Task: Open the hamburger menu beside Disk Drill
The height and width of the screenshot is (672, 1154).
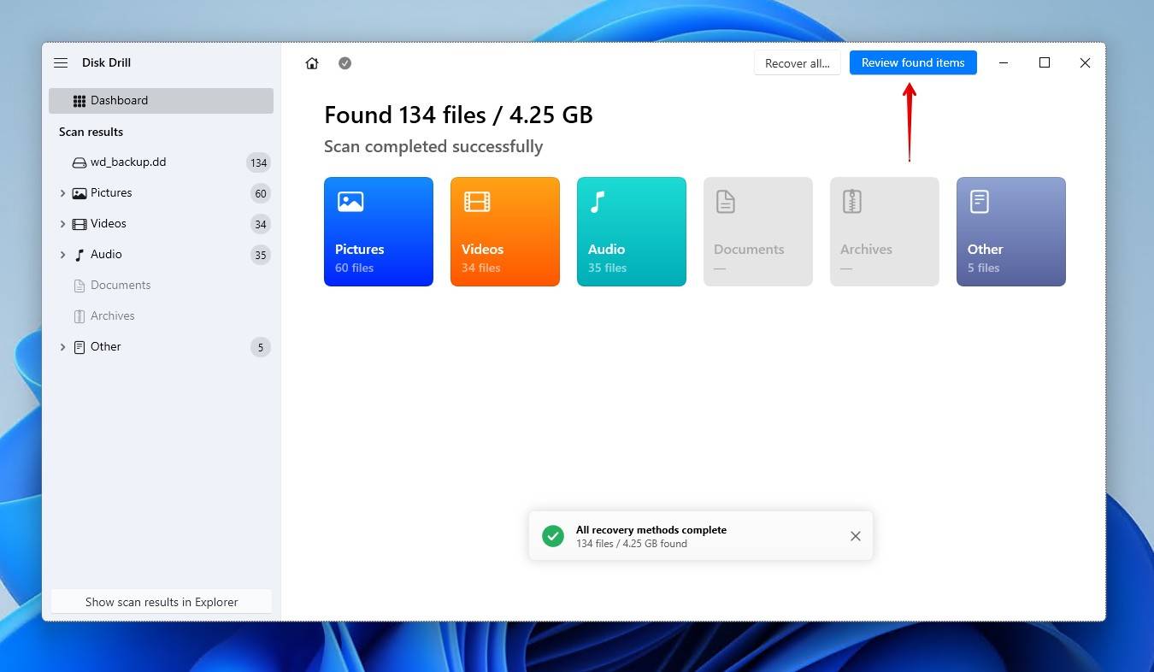Action: [61, 62]
